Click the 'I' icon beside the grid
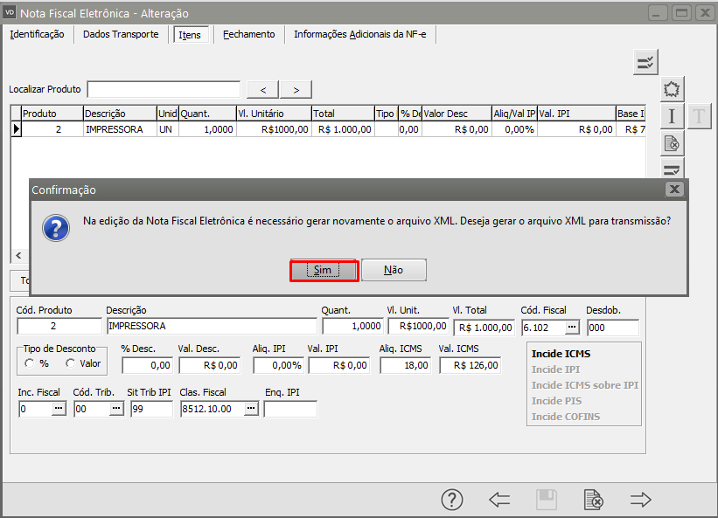Screen dimensions: 718x518 click(x=671, y=116)
